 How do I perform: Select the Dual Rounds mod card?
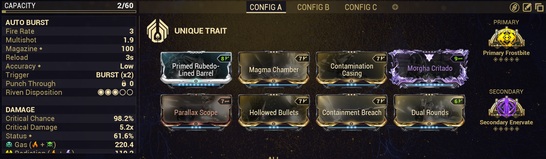pyautogui.click(x=430, y=112)
